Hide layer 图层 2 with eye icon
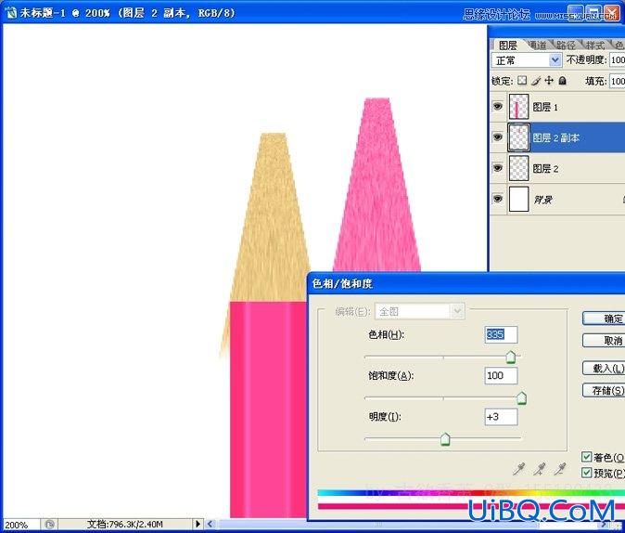This screenshot has height=533, width=625. pyautogui.click(x=497, y=168)
